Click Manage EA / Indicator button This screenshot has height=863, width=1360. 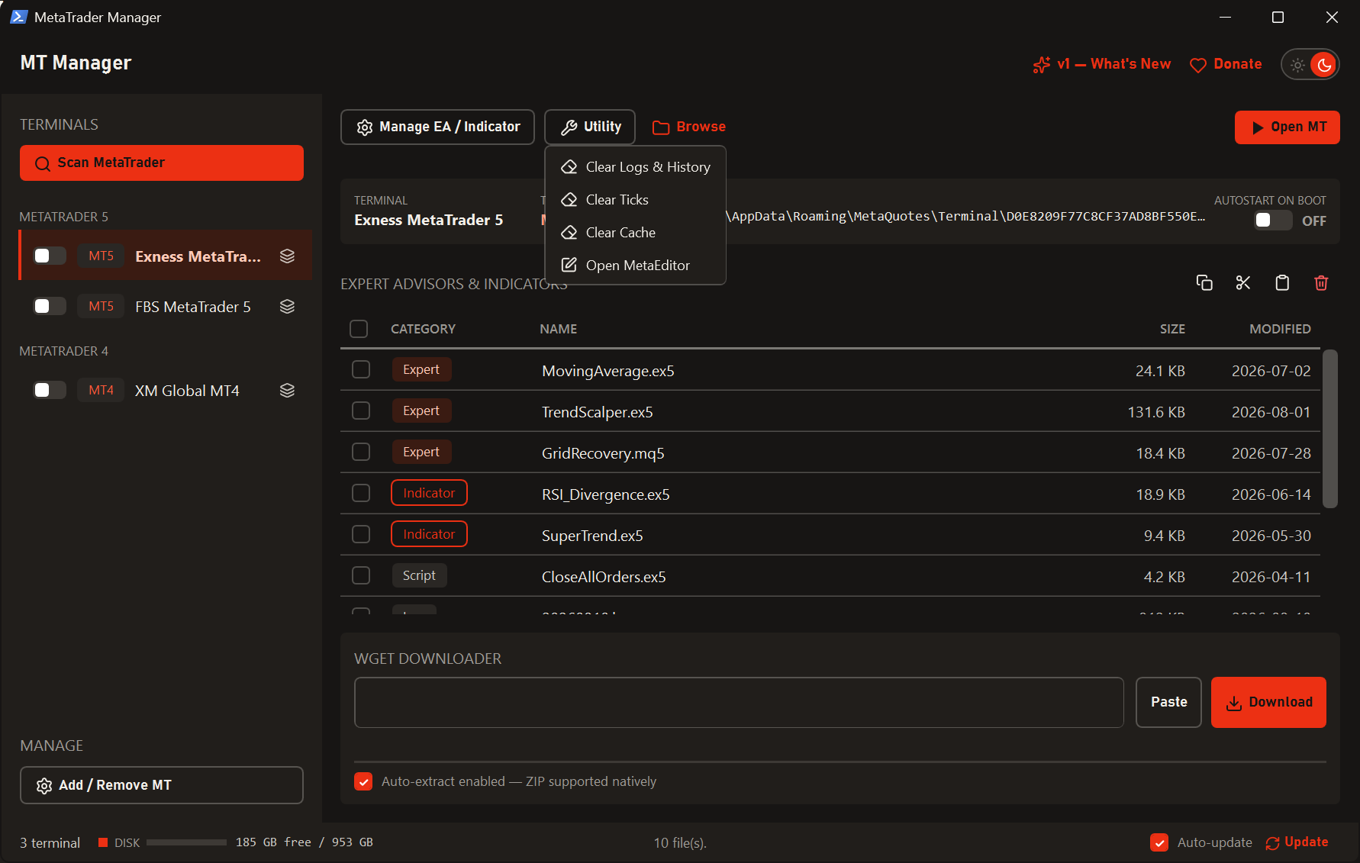(x=437, y=127)
